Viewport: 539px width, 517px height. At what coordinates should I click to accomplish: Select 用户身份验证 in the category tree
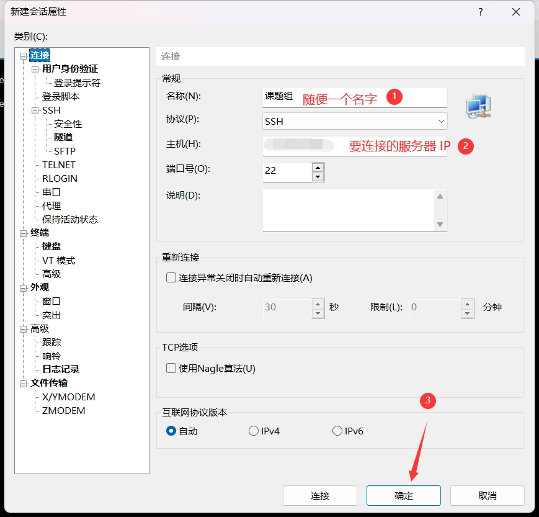(x=69, y=69)
